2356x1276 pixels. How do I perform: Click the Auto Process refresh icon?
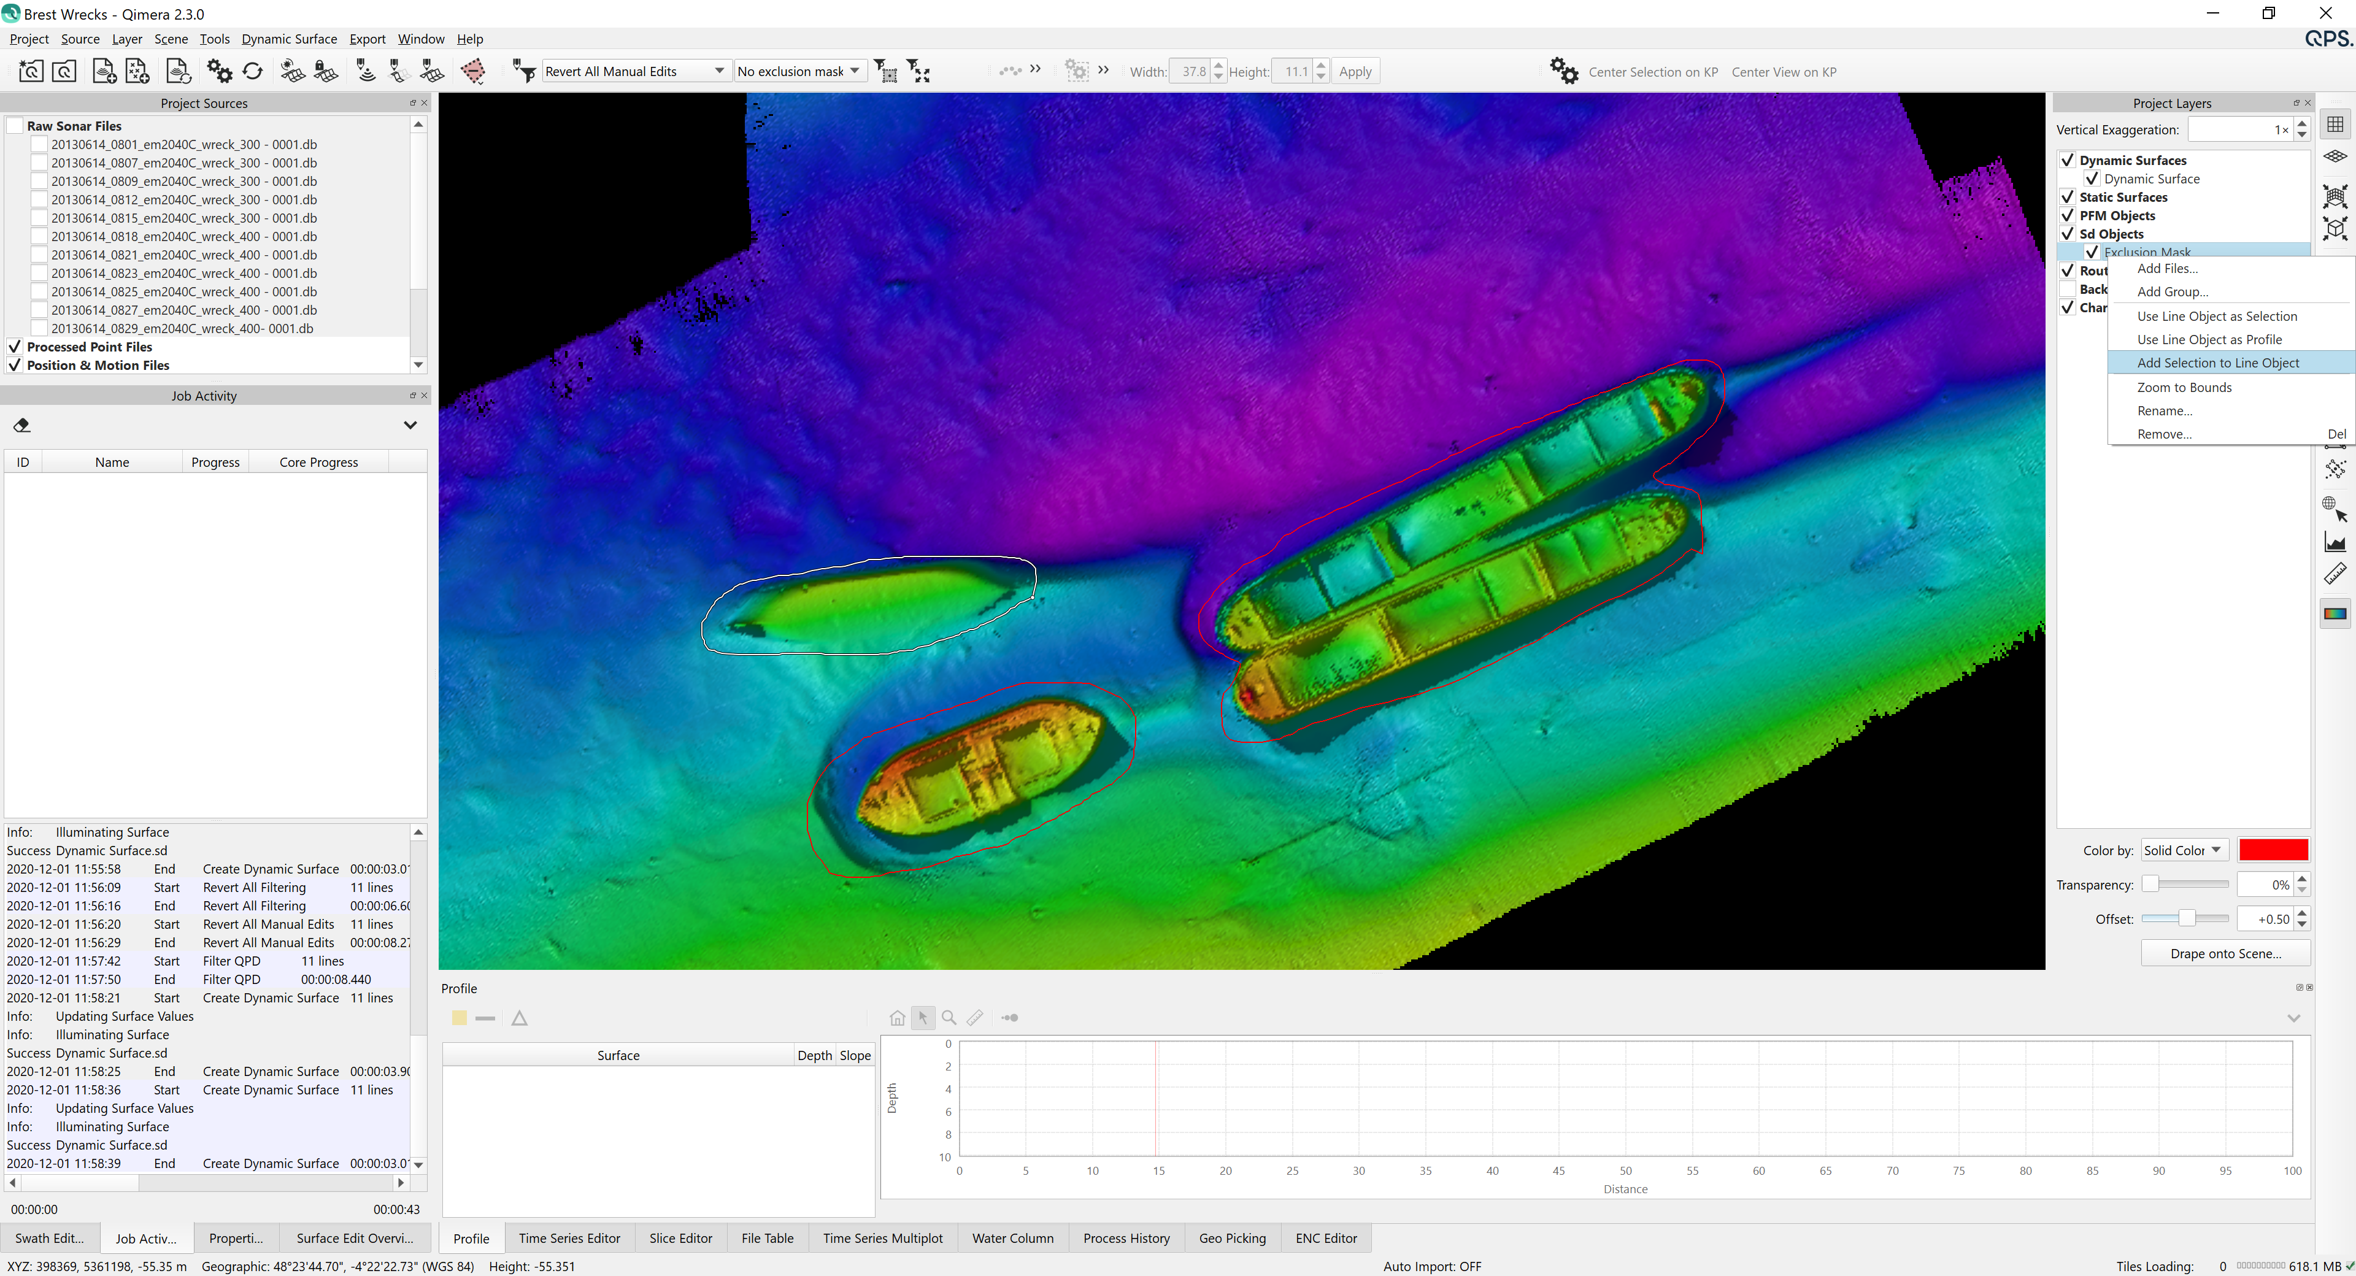(x=253, y=71)
